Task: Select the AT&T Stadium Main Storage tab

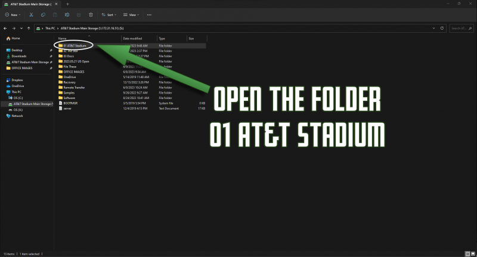Action: (x=31, y=4)
